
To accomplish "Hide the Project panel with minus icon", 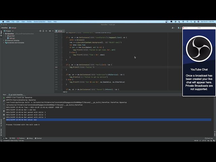I will click(53, 31).
